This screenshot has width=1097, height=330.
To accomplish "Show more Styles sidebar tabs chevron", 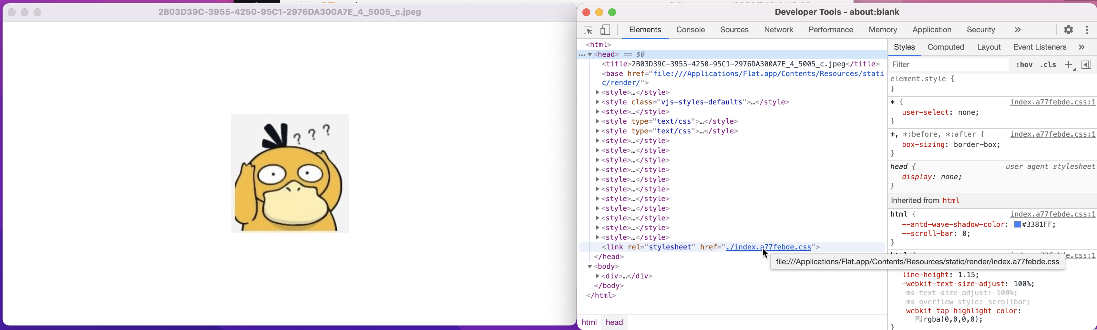I will tap(1082, 47).
